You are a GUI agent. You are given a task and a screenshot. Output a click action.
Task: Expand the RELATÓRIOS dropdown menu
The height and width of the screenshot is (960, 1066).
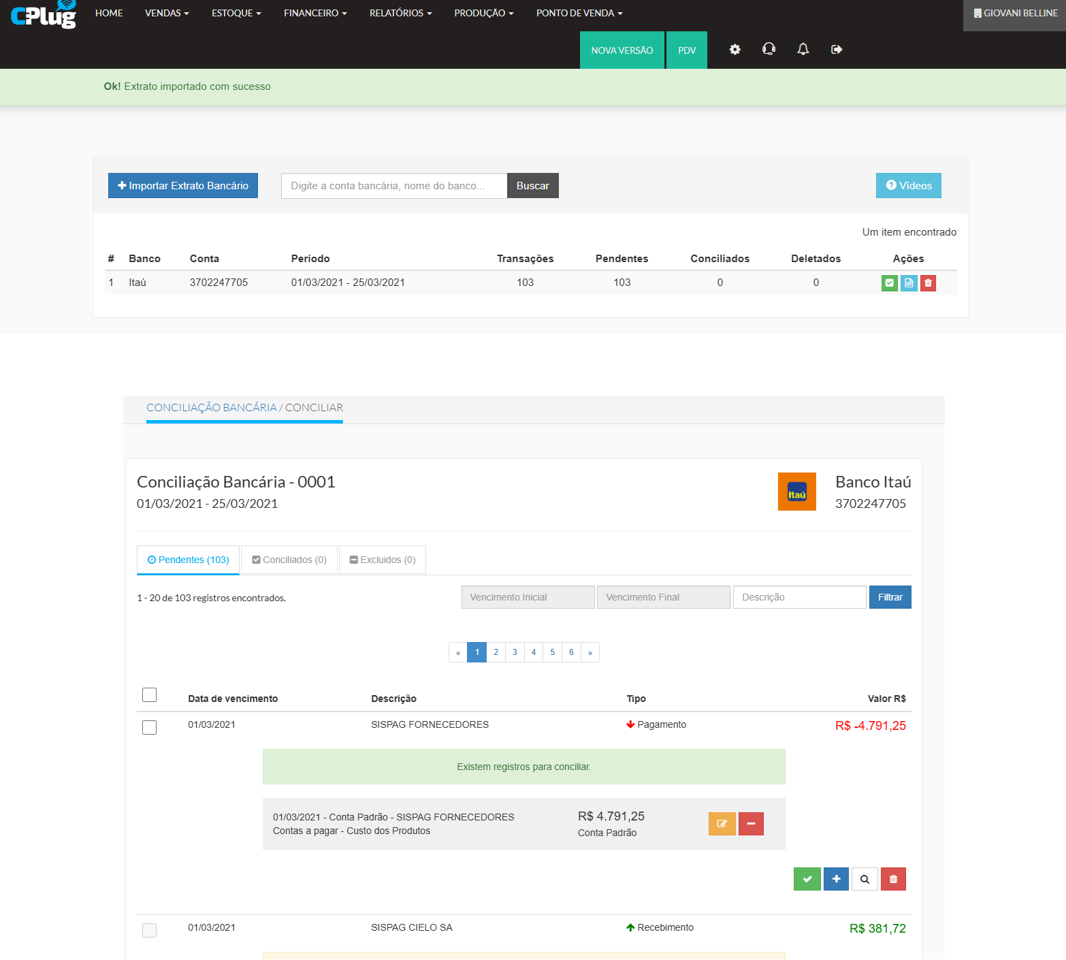tap(400, 13)
